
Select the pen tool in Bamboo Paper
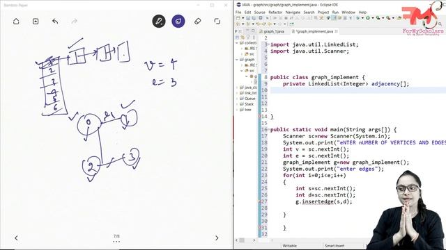[x=159, y=22]
